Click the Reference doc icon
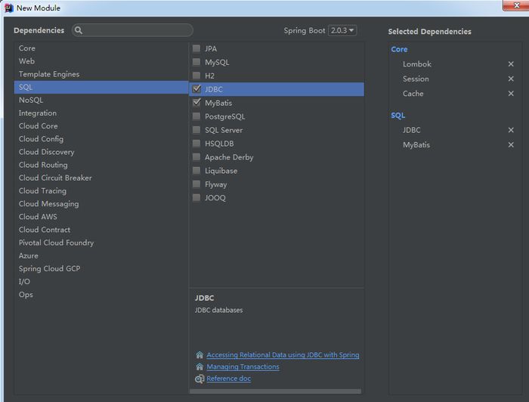The height and width of the screenshot is (402, 529). pos(200,379)
